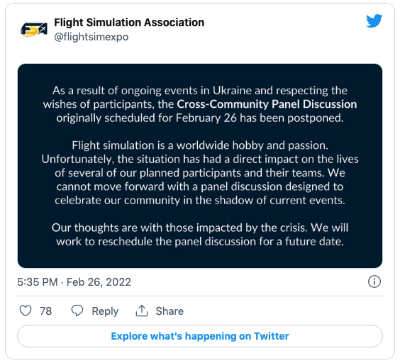The height and width of the screenshot is (363, 400).
Task: Select the Reply text label
Action: 105,311
